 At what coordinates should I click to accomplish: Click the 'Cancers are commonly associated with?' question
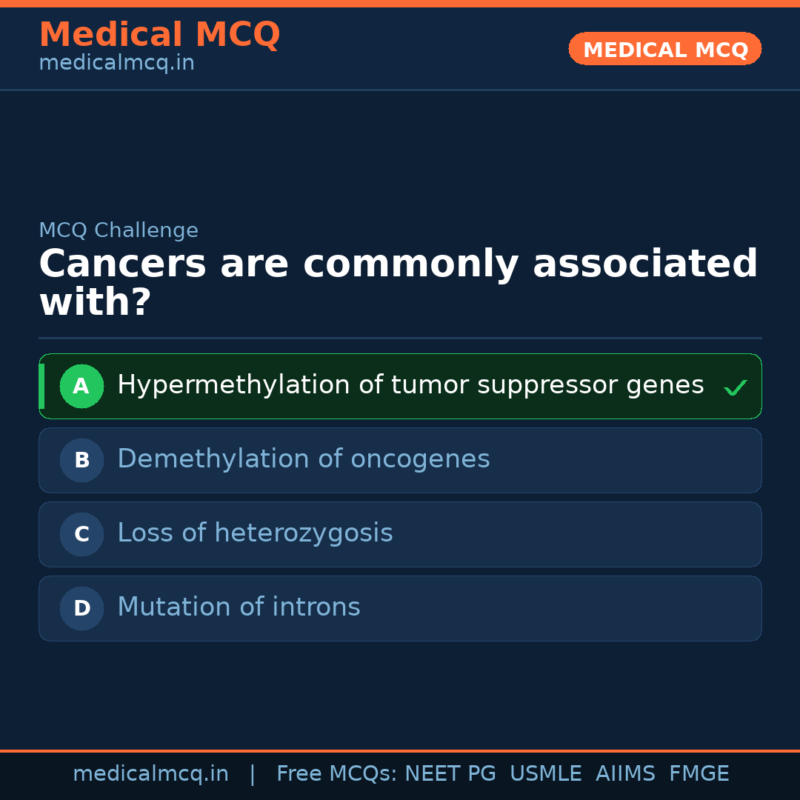click(x=398, y=283)
